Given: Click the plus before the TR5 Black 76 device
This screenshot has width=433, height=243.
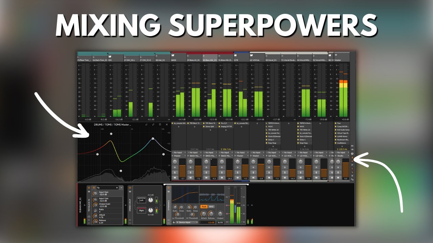Looking at the screenshot, I should [x=85, y=205].
